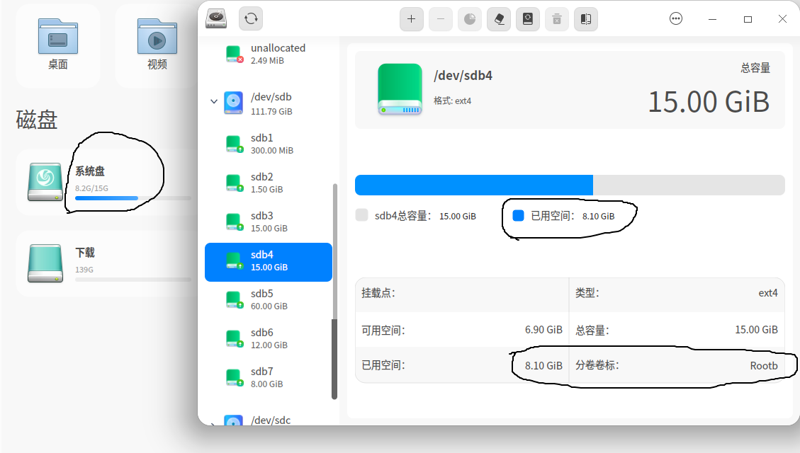This screenshot has height=453, width=800.
Task: Click the gray sdb4 total capacity swatch
Action: 361,215
